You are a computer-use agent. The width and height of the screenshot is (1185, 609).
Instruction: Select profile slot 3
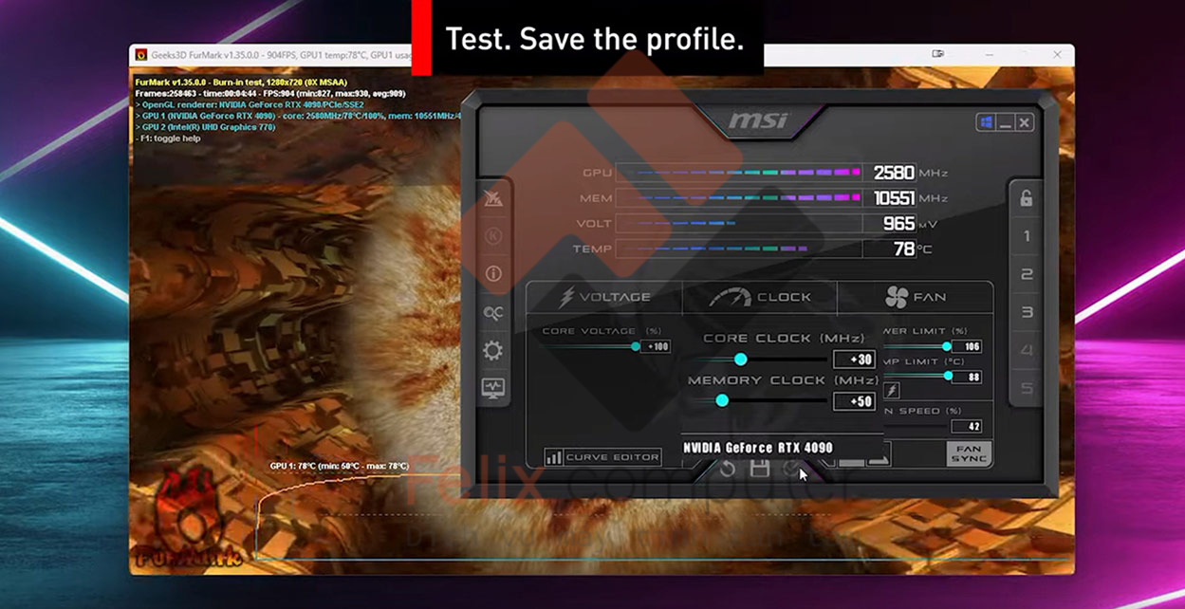pos(1027,312)
